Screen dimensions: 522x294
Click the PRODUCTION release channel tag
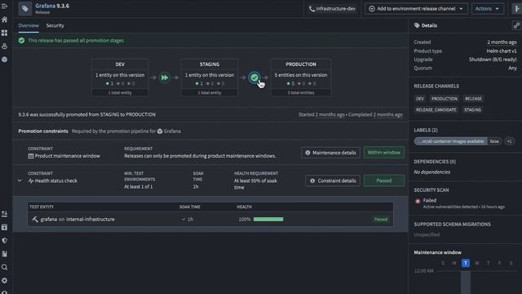click(444, 99)
